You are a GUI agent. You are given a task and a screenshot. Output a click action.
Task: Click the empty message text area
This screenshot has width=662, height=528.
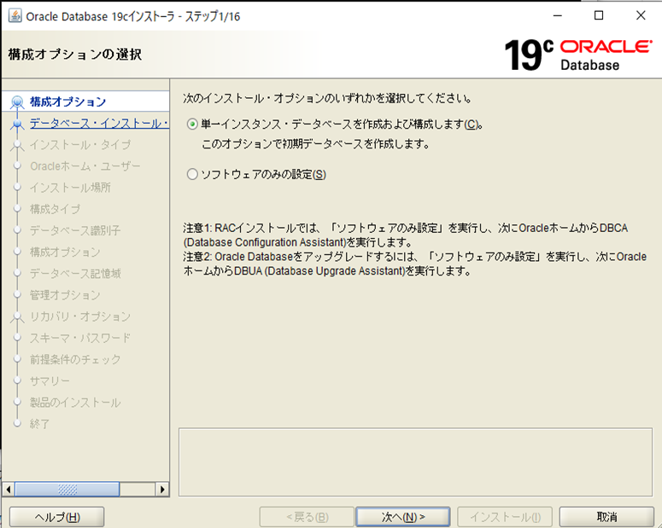413,461
